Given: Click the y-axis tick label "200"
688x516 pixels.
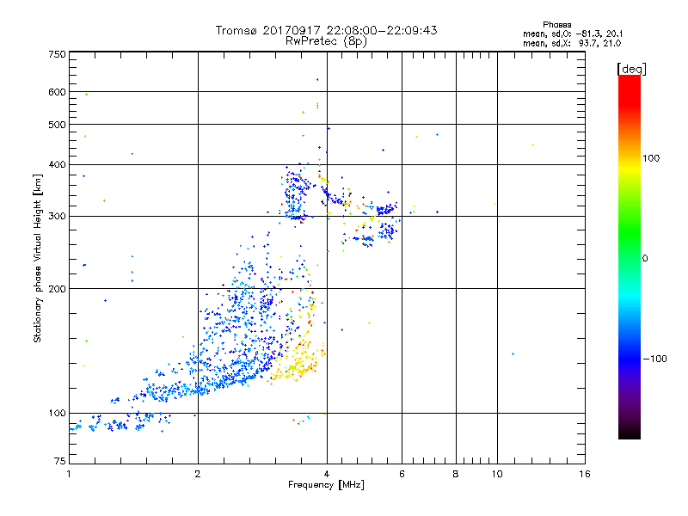Looking at the screenshot, I should coord(57,289).
